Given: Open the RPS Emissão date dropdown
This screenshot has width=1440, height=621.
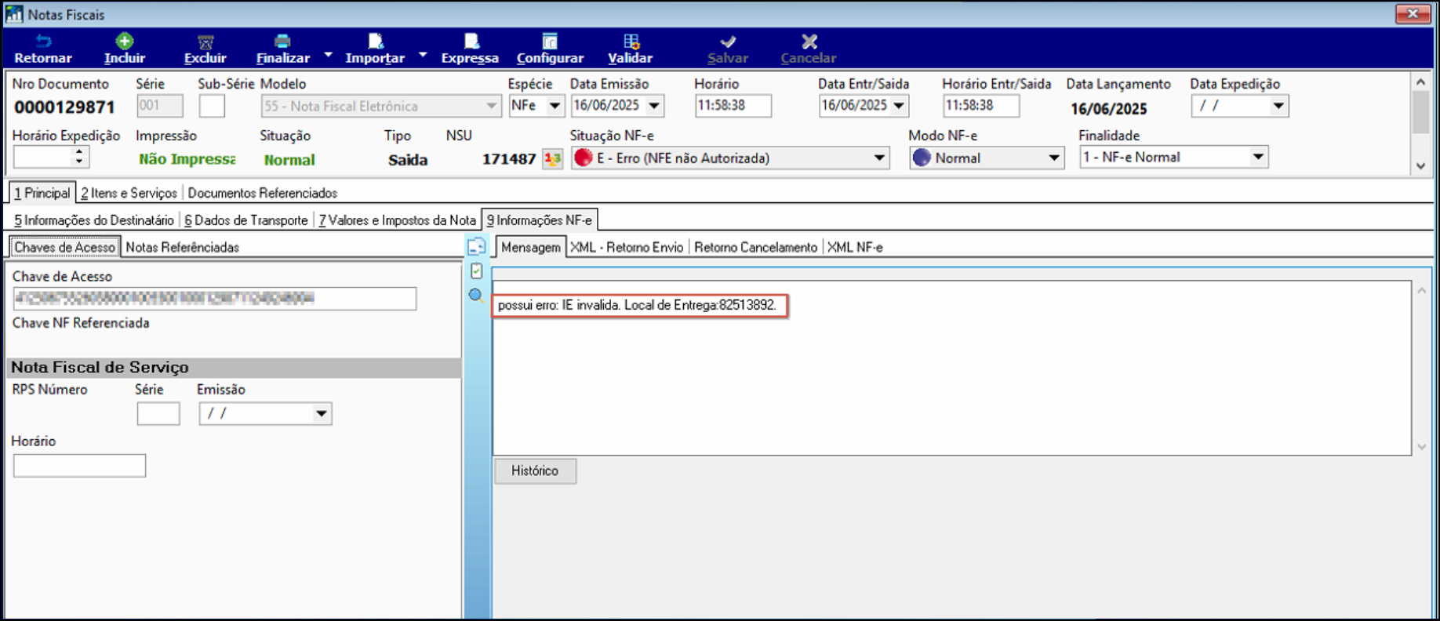Looking at the screenshot, I should point(322,413).
